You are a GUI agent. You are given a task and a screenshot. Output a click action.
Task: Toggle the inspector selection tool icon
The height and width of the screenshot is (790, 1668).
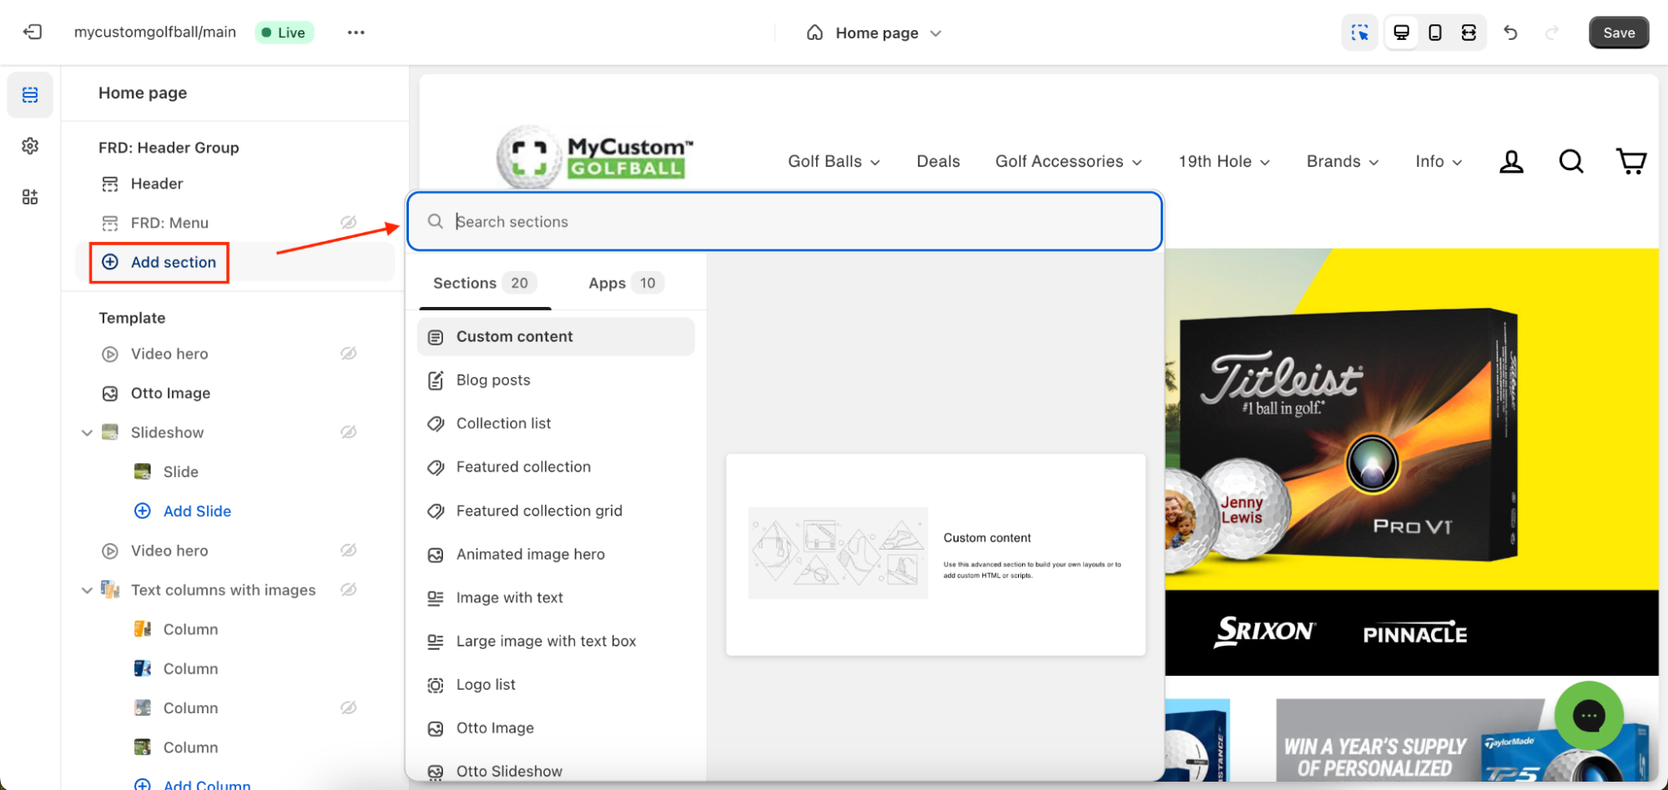point(1360,33)
